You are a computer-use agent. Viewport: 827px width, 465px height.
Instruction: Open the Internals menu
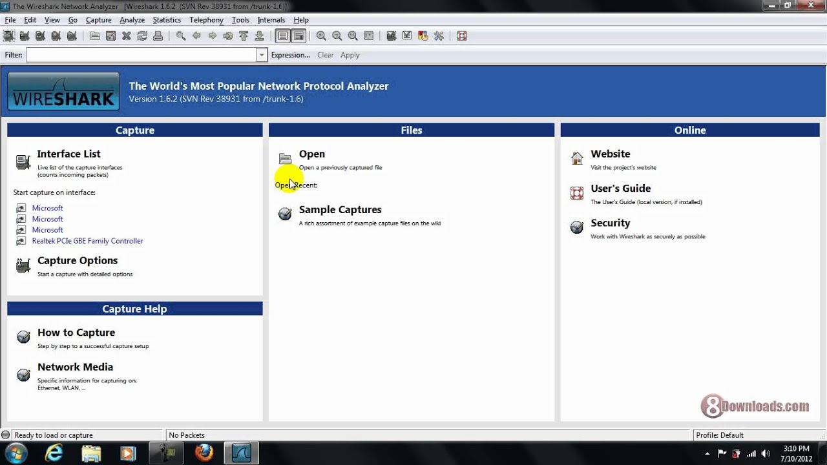click(271, 20)
